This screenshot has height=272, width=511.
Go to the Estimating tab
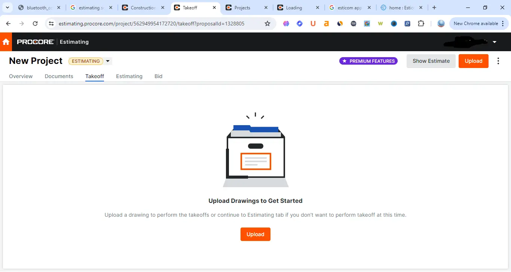129,76
